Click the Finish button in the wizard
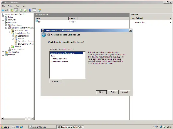 (x=113, y=92)
